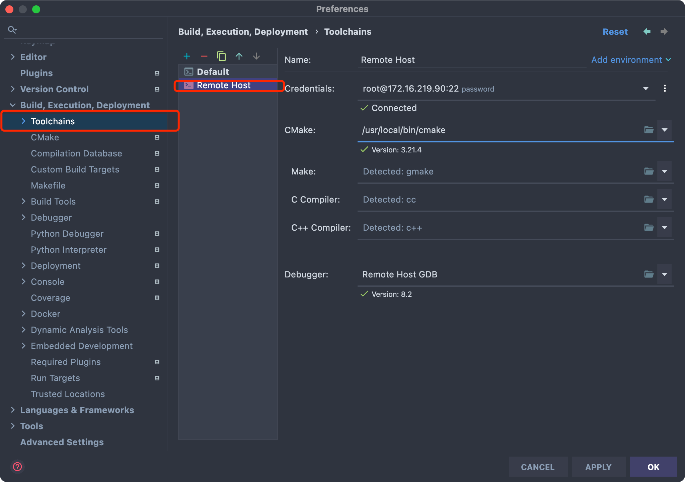Viewport: 685px width, 482px height.
Task: Select the Default toolchain entry
Action: click(213, 72)
